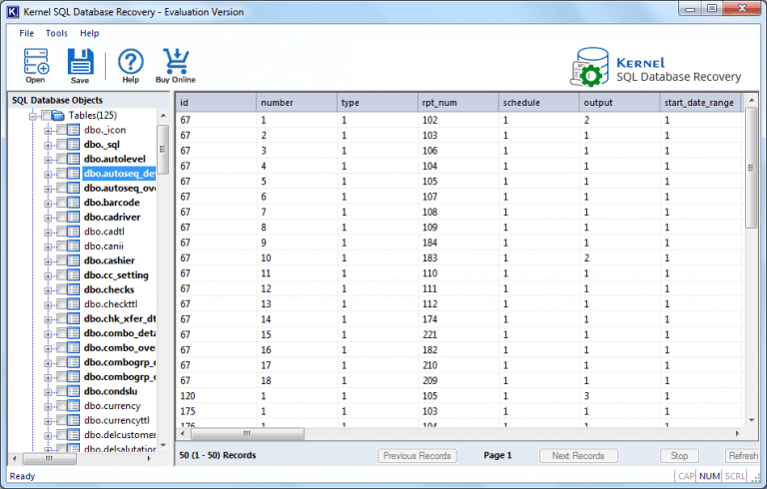The image size is (767, 489).
Task: Click the schedule column header
Action: tap(538, 103)
